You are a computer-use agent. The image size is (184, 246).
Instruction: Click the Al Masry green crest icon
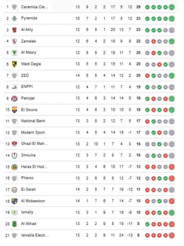click(14, 53)
